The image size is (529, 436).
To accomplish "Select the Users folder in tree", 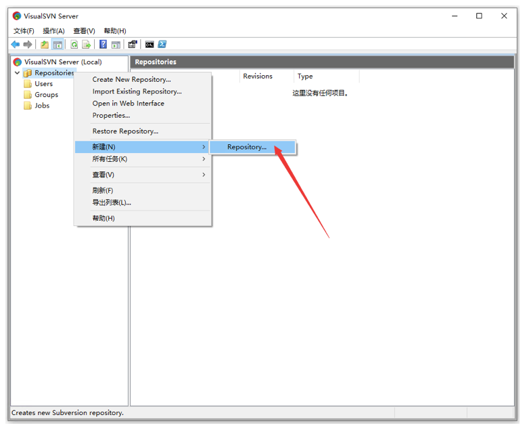I will (x=43, y=84).
